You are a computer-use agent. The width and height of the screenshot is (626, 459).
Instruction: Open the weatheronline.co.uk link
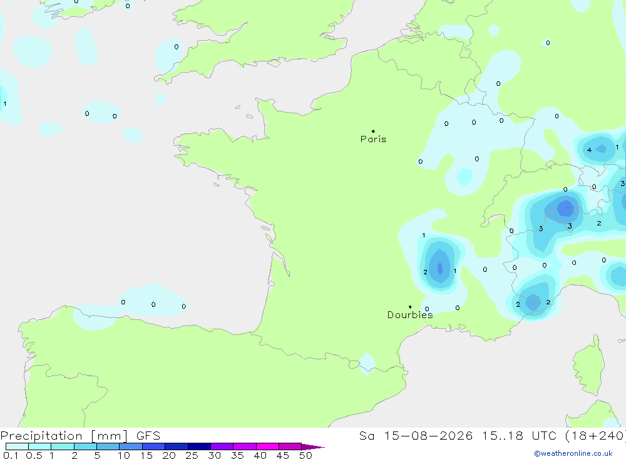click(x=573, y=453)
